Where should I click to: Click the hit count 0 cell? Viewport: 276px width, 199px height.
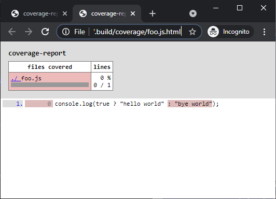[39, 104]
